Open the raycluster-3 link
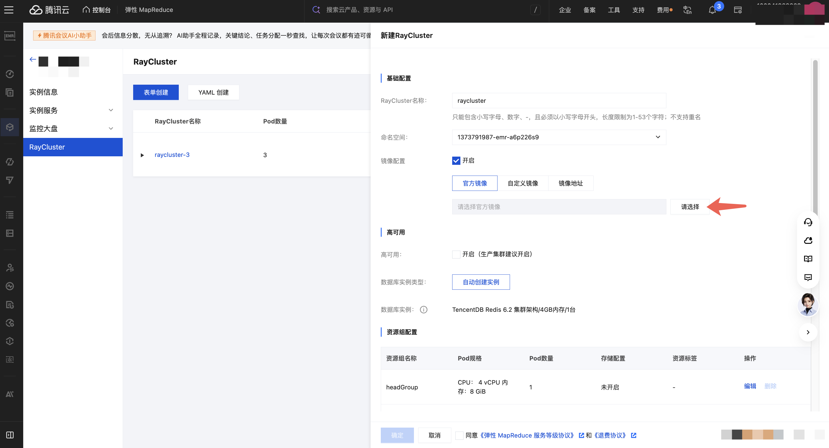The width and height of the screenshot is (829, 448). tap(172, 155)
